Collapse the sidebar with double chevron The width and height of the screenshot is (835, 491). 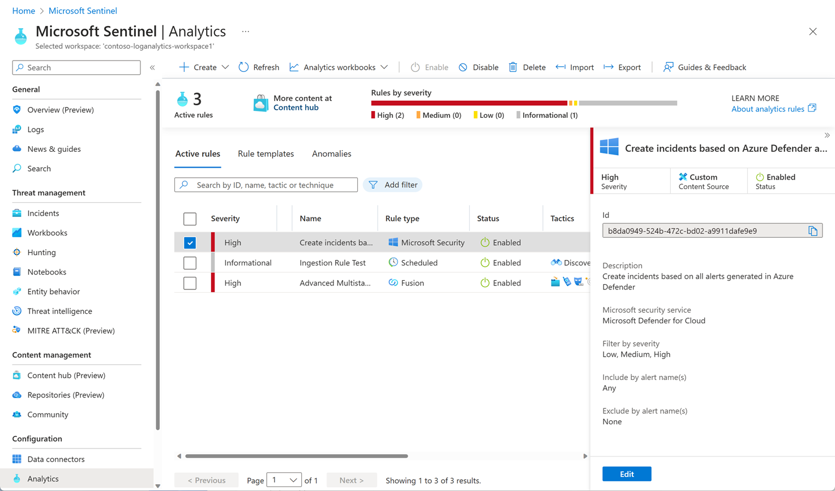coord(152,67)
